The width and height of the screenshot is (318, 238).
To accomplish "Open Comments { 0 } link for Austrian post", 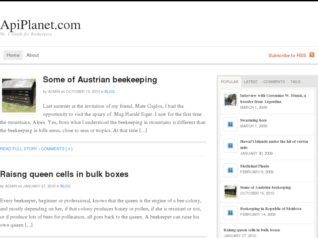I will pos(57,149).
